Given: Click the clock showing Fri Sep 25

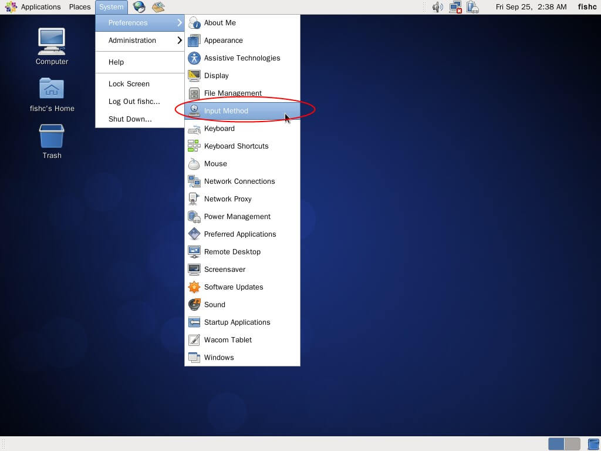Looking at the screenshot, I should pyautogui.click(x=531, y=7).
